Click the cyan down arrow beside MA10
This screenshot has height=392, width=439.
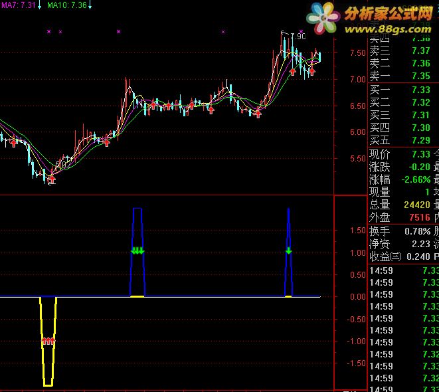tap(90, 5)
